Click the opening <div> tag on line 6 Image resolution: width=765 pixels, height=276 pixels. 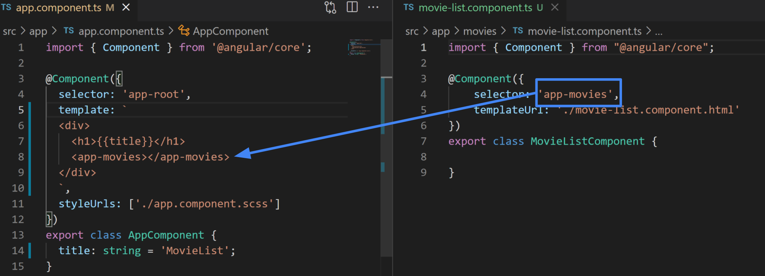pyautogui.click(x=74, y=126)
